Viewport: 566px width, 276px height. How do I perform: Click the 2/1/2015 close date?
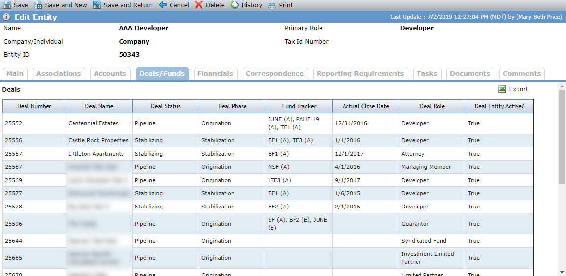click(347, 207)
